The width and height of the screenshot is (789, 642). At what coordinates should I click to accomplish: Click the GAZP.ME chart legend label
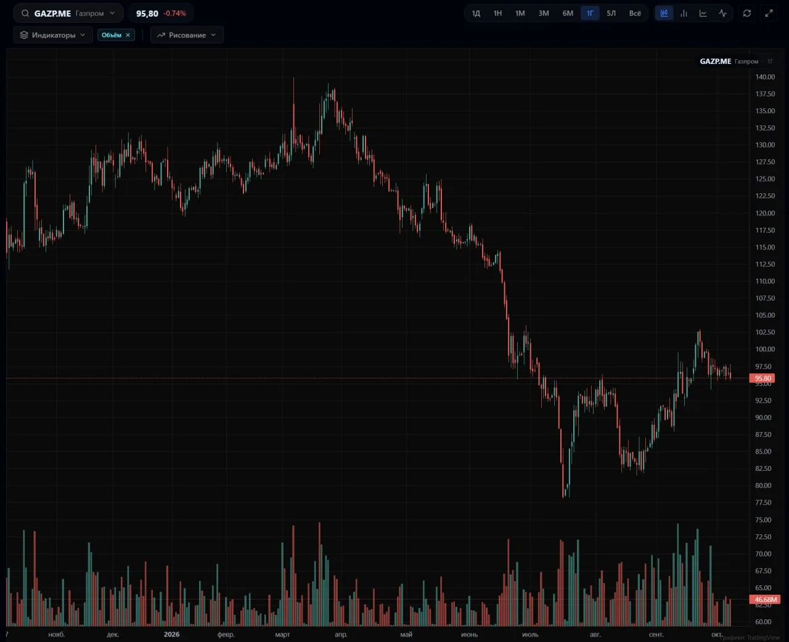(x=715, y=62)
